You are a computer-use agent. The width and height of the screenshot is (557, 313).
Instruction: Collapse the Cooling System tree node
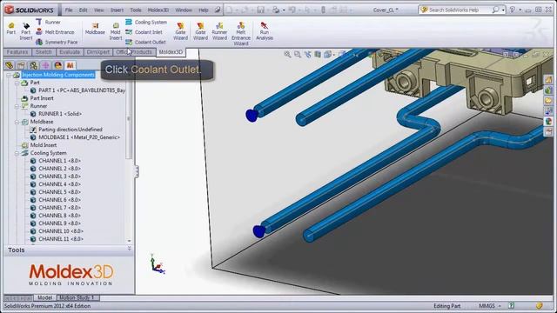(17, 153)
